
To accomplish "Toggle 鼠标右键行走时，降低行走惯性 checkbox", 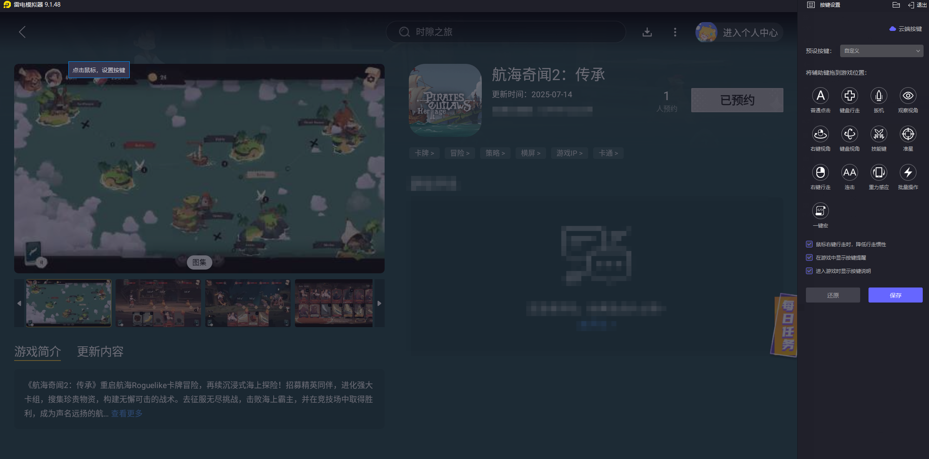I will tap(809, 244).
